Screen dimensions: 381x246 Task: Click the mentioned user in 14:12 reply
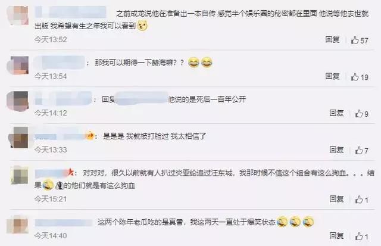[142, 98]
